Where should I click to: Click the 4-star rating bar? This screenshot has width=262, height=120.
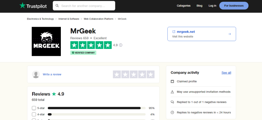coord(97,114)
